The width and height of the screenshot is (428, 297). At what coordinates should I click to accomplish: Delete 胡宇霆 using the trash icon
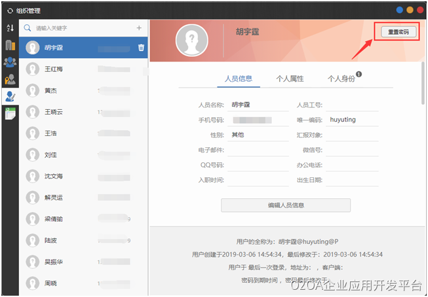pos(141,47)
